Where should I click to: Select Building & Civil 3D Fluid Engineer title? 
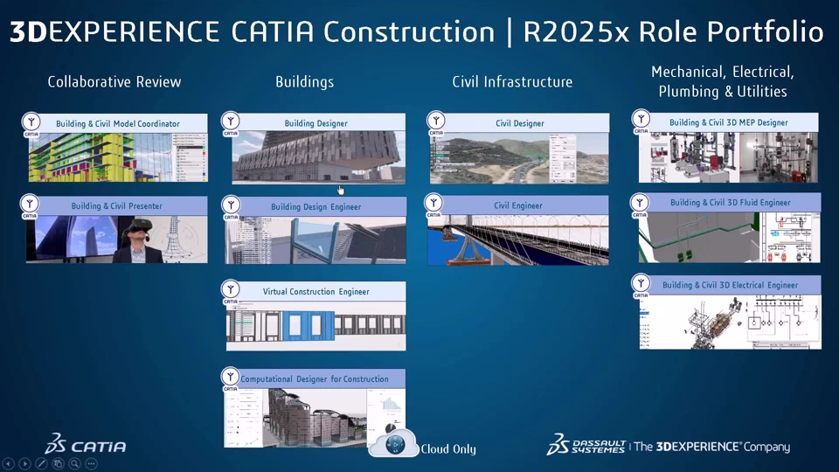click(731, 202)
